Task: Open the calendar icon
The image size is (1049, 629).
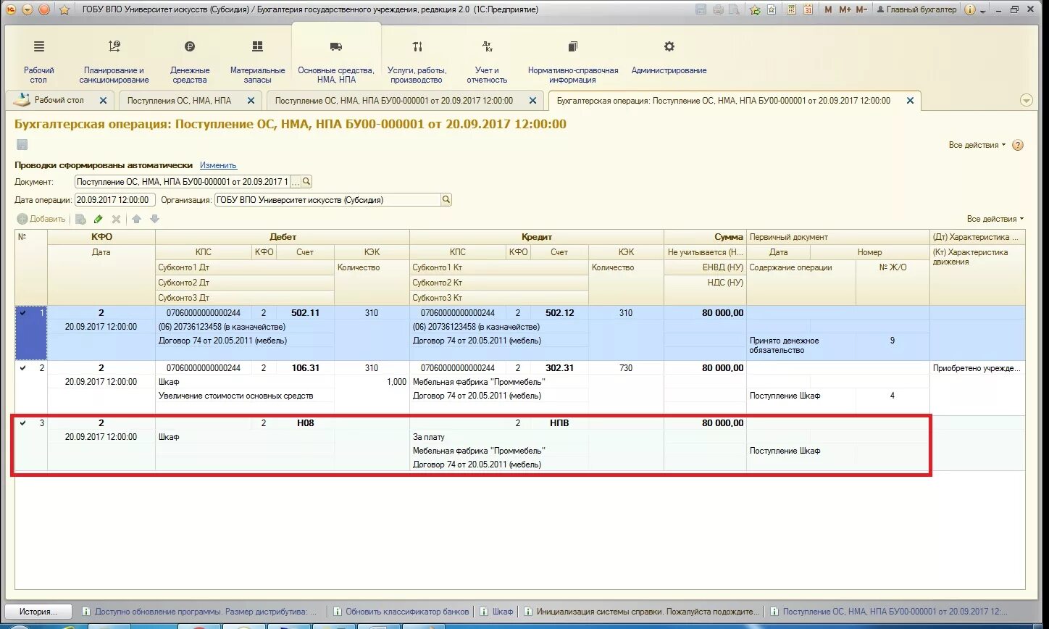Action: (808, 9)
